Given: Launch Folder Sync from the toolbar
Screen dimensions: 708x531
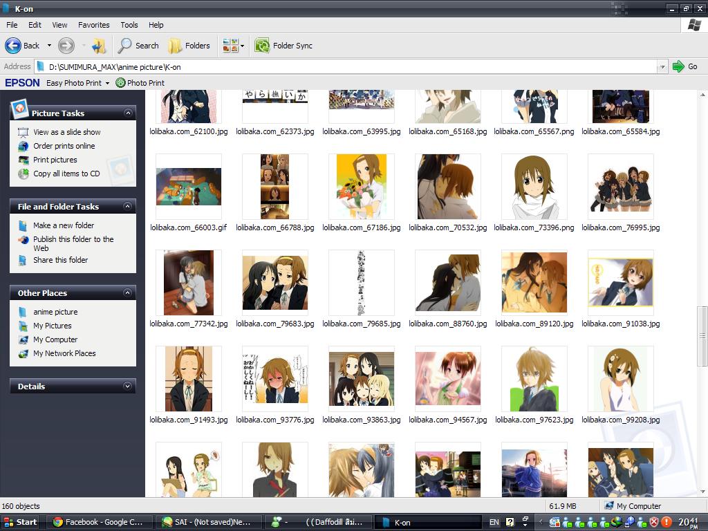Looking at the screenshot, I should [x=283, y=46].
